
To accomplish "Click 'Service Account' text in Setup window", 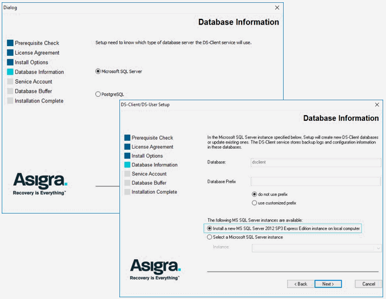I will pos(149,174).
